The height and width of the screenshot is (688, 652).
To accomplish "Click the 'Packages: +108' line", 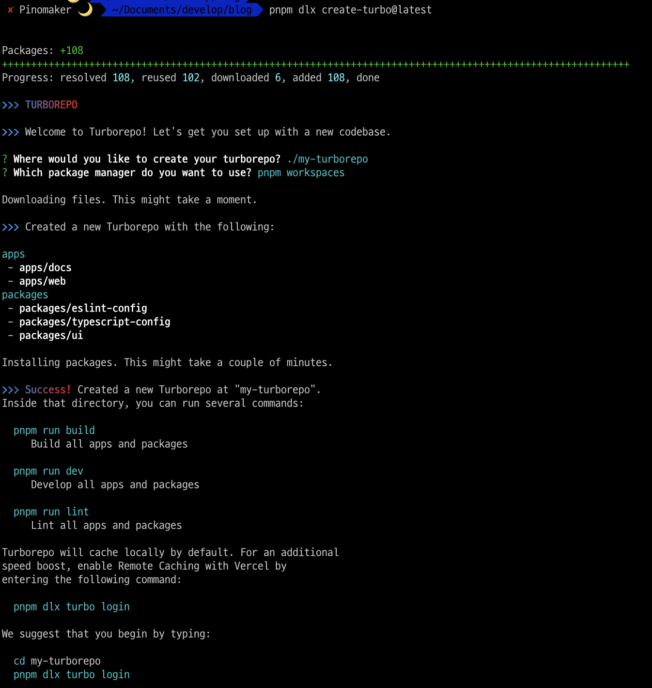I will (43, 50).
